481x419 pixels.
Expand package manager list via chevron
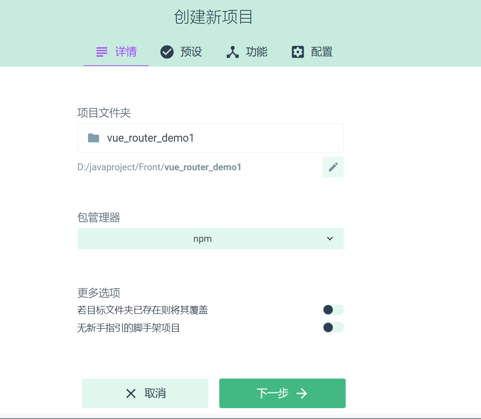coord(330,238)
